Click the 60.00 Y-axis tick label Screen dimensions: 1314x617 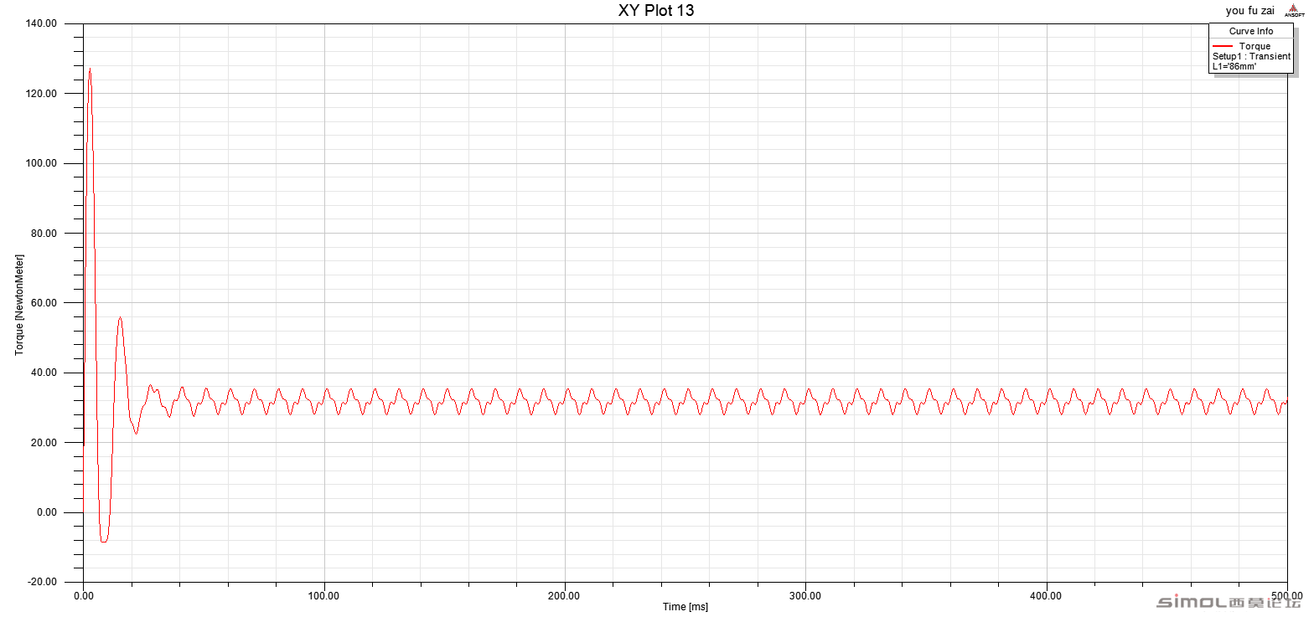43,303
